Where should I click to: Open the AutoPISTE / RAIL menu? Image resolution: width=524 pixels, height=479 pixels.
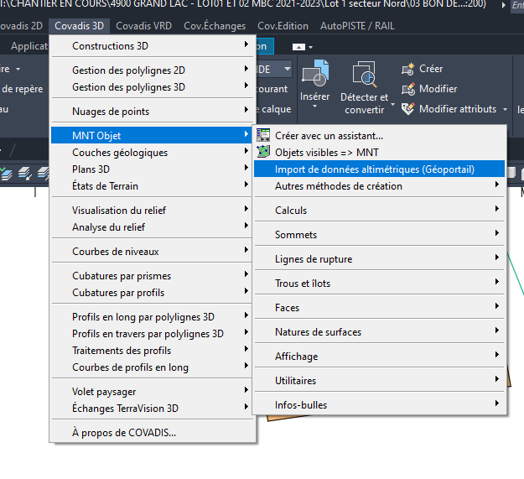point(357,26)
